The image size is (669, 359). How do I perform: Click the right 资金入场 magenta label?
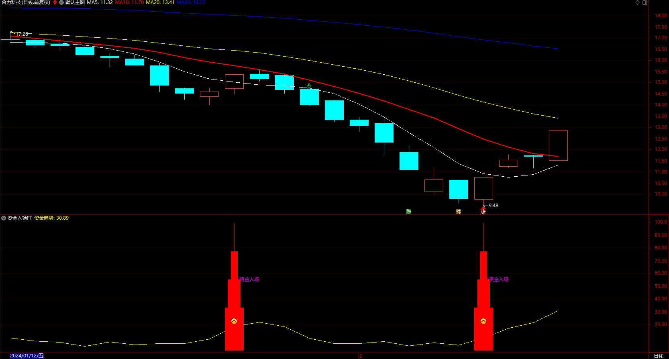498,279
